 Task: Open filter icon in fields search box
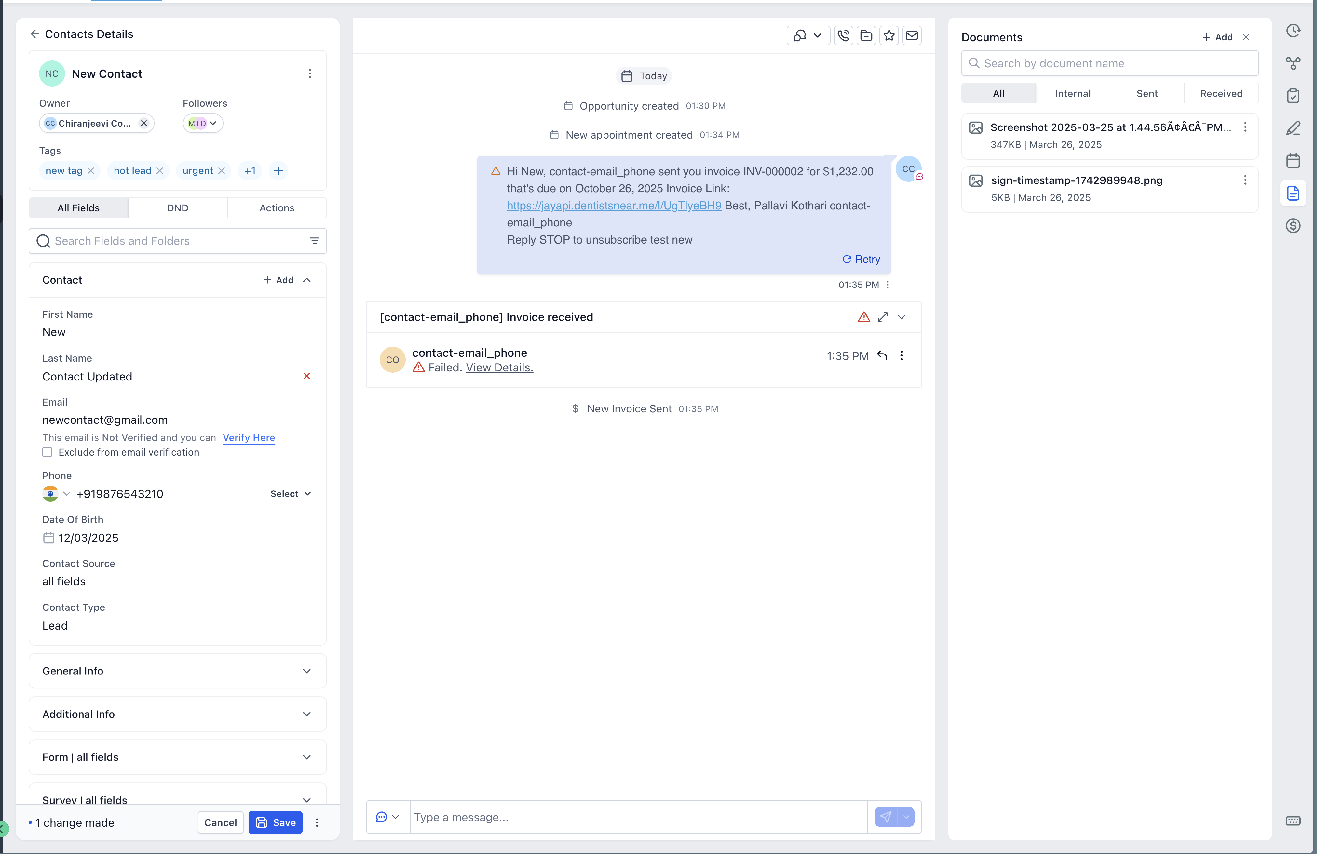tap(314, 241)
